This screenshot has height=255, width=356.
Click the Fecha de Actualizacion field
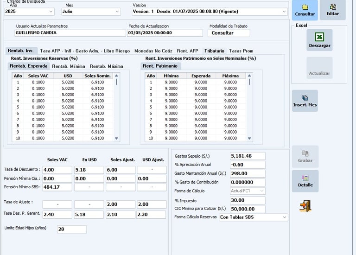165,33
